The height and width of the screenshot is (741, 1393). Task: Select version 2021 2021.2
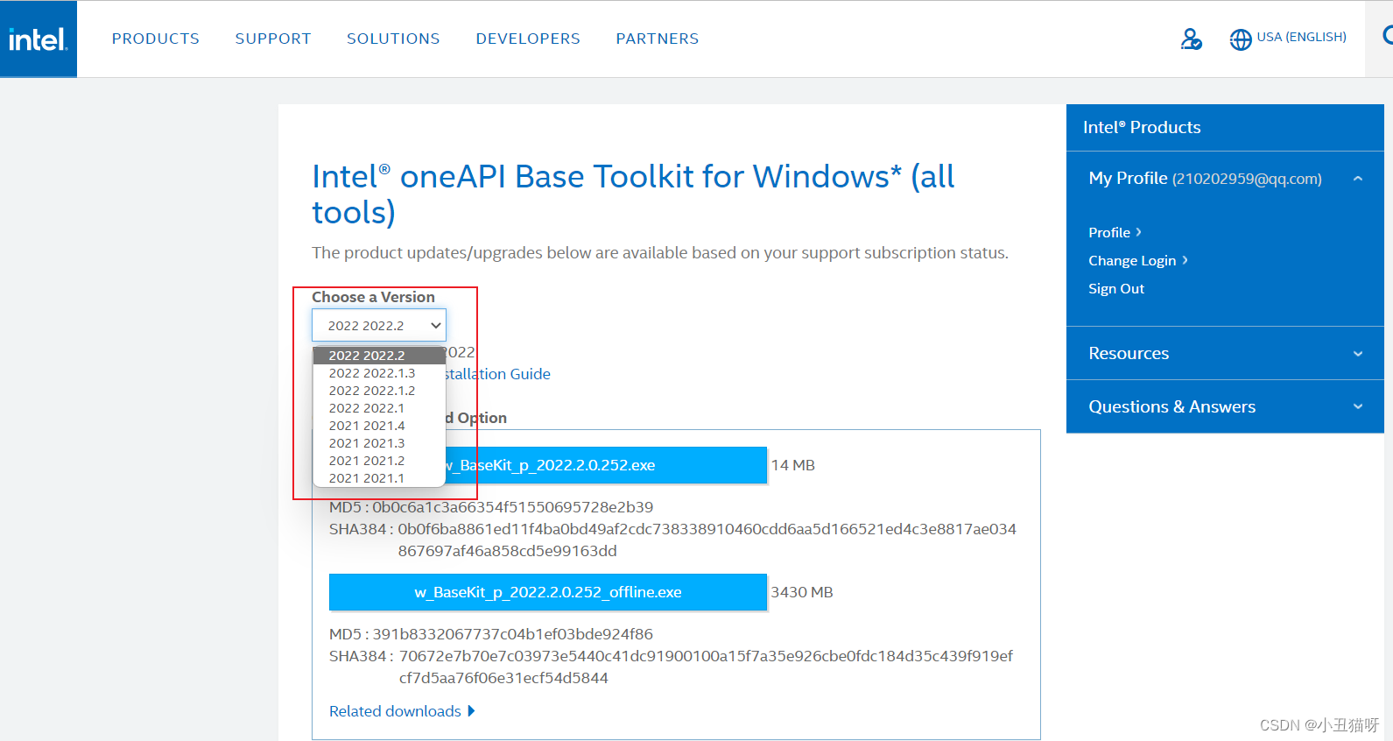click(x=379, y=461)
